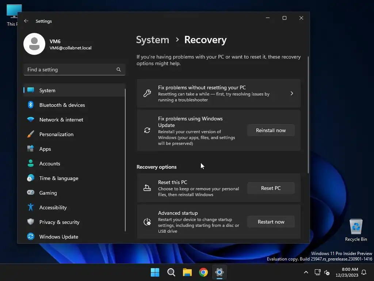Open the notifications bell
374x281 pixels.
click(364, 272)
